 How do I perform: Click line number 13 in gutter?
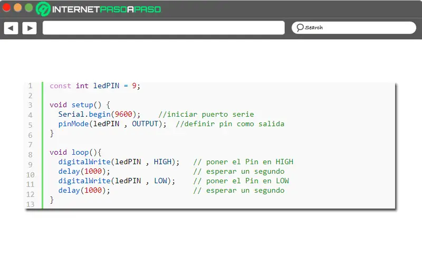tap(30, 204)
